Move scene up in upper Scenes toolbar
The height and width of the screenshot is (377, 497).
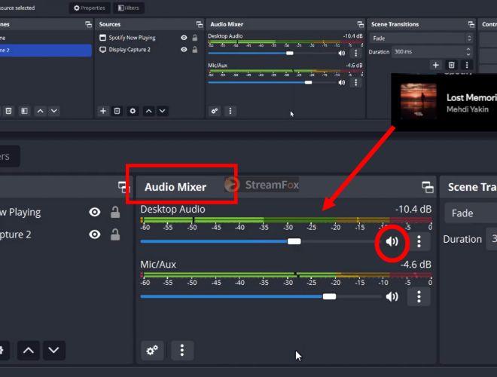tap(40, 111)
